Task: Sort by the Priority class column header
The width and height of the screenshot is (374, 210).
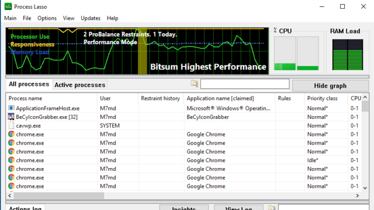Action: pos(326,99)
